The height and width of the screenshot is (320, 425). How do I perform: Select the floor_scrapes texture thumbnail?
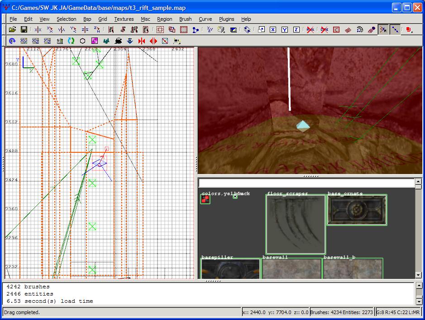coord(296,224)
